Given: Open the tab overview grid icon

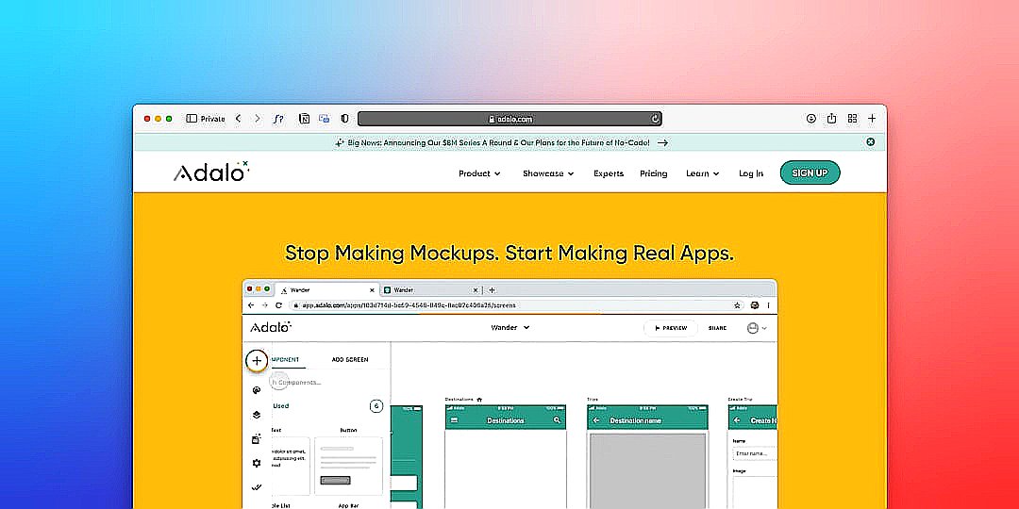Looking at the screenshot, I should click(852, 119).
